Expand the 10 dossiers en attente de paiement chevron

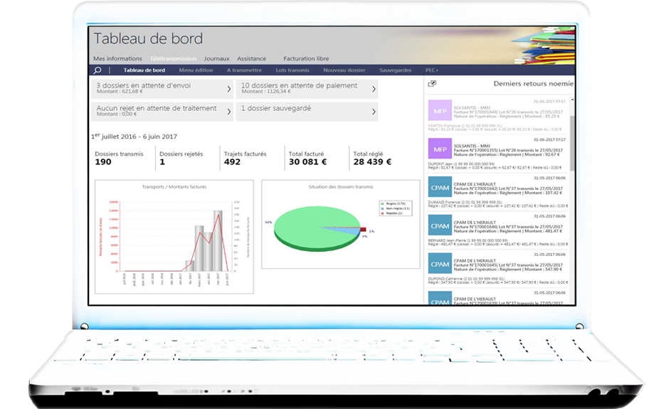pos(374,89)
